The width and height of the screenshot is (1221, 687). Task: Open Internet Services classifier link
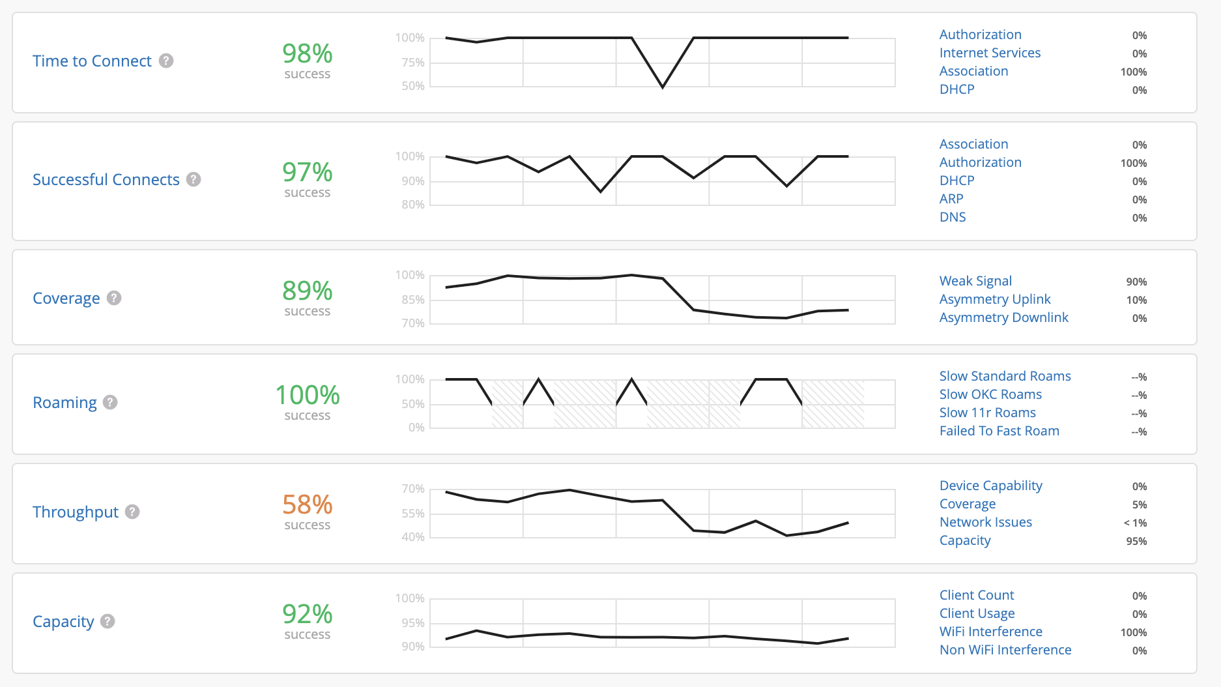tap(990, 53)
